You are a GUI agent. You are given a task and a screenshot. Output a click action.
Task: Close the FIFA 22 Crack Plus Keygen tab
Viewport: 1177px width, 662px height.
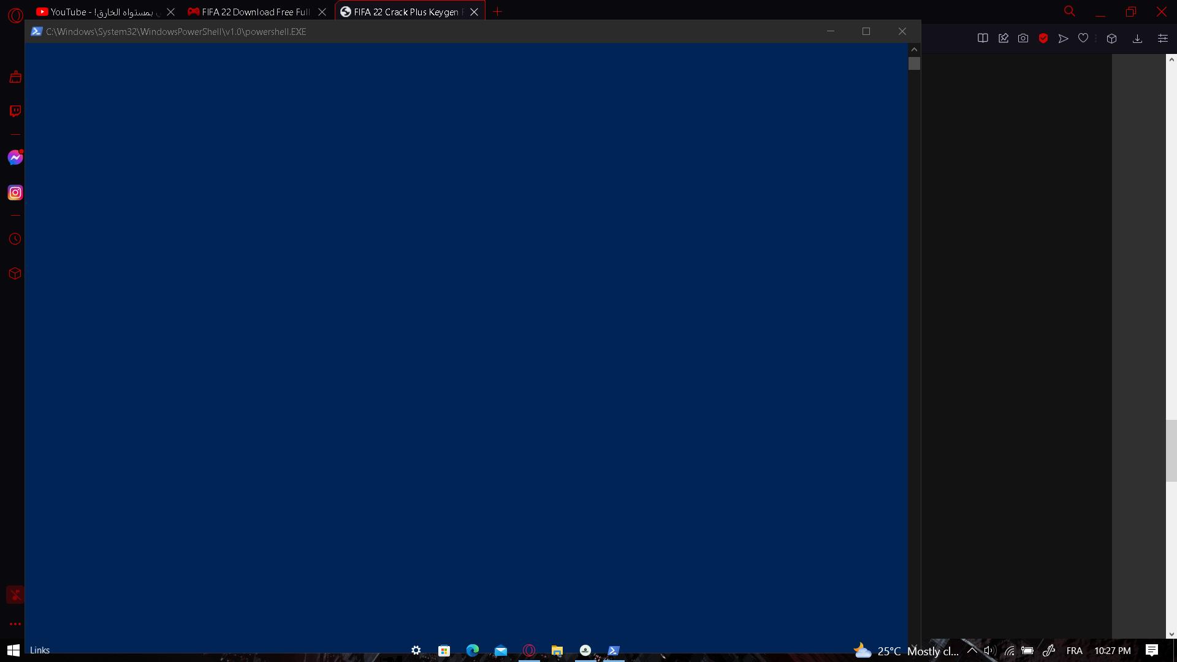474,12
